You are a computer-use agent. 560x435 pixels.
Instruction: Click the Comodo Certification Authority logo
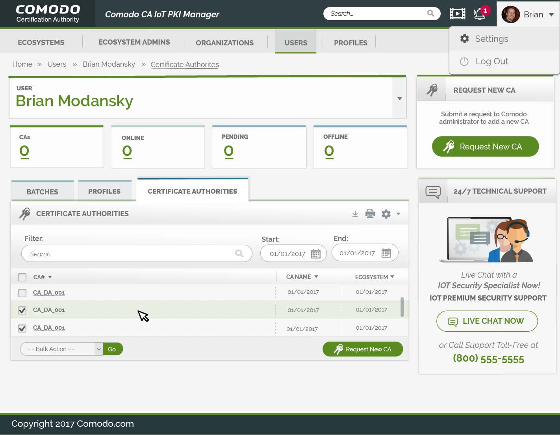point(48,13)
